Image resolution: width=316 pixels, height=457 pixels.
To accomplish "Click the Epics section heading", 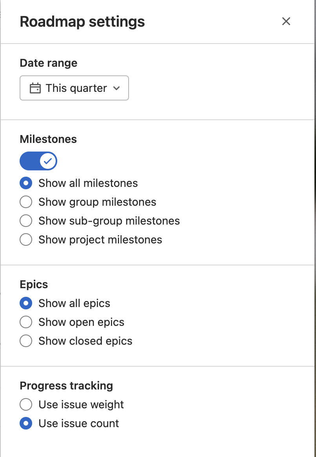I will [x=34, y=284].
